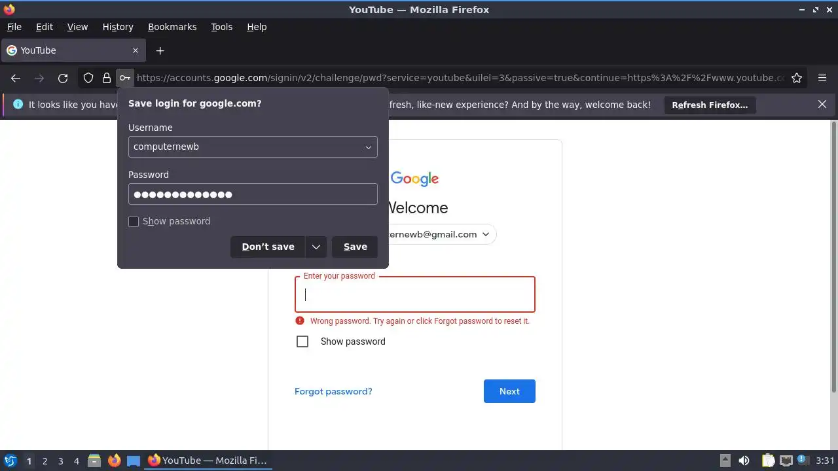Click the red error icon beside Wrong password
The height and width of the screenshot is (471, 838).
click(x=300, y=321)
